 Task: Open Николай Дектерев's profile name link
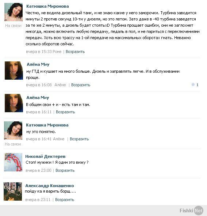pyautogui.click(x=45, y=156)
